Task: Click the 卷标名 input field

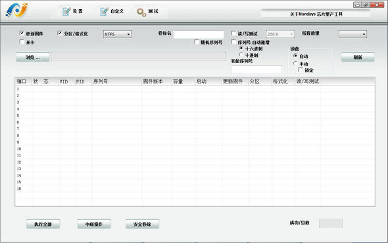Action: pyautogui.click(x=199, y=34)
